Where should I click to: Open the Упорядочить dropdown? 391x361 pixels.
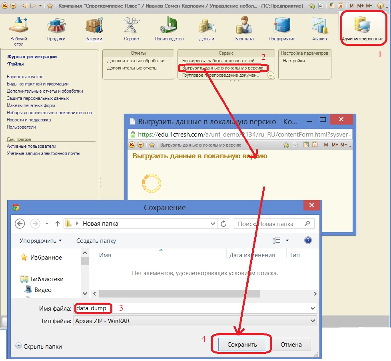pos(41,241)
